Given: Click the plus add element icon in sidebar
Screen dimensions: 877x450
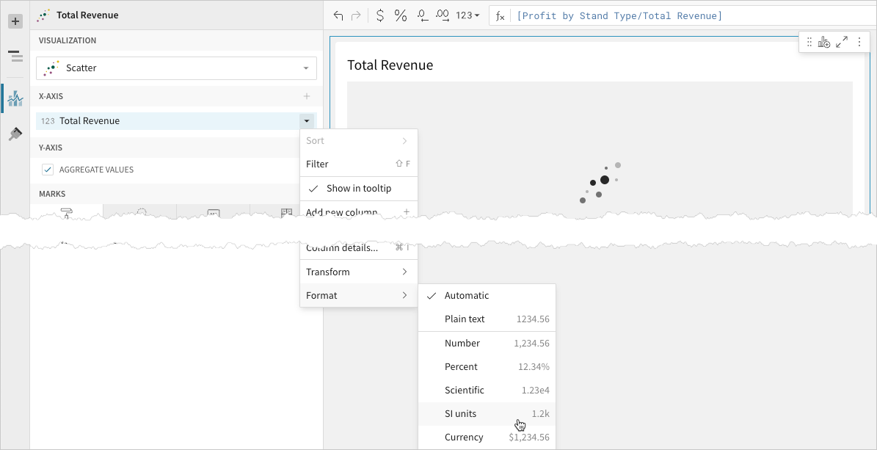Looking at the screenshot, I should click(x=15, y=21).
